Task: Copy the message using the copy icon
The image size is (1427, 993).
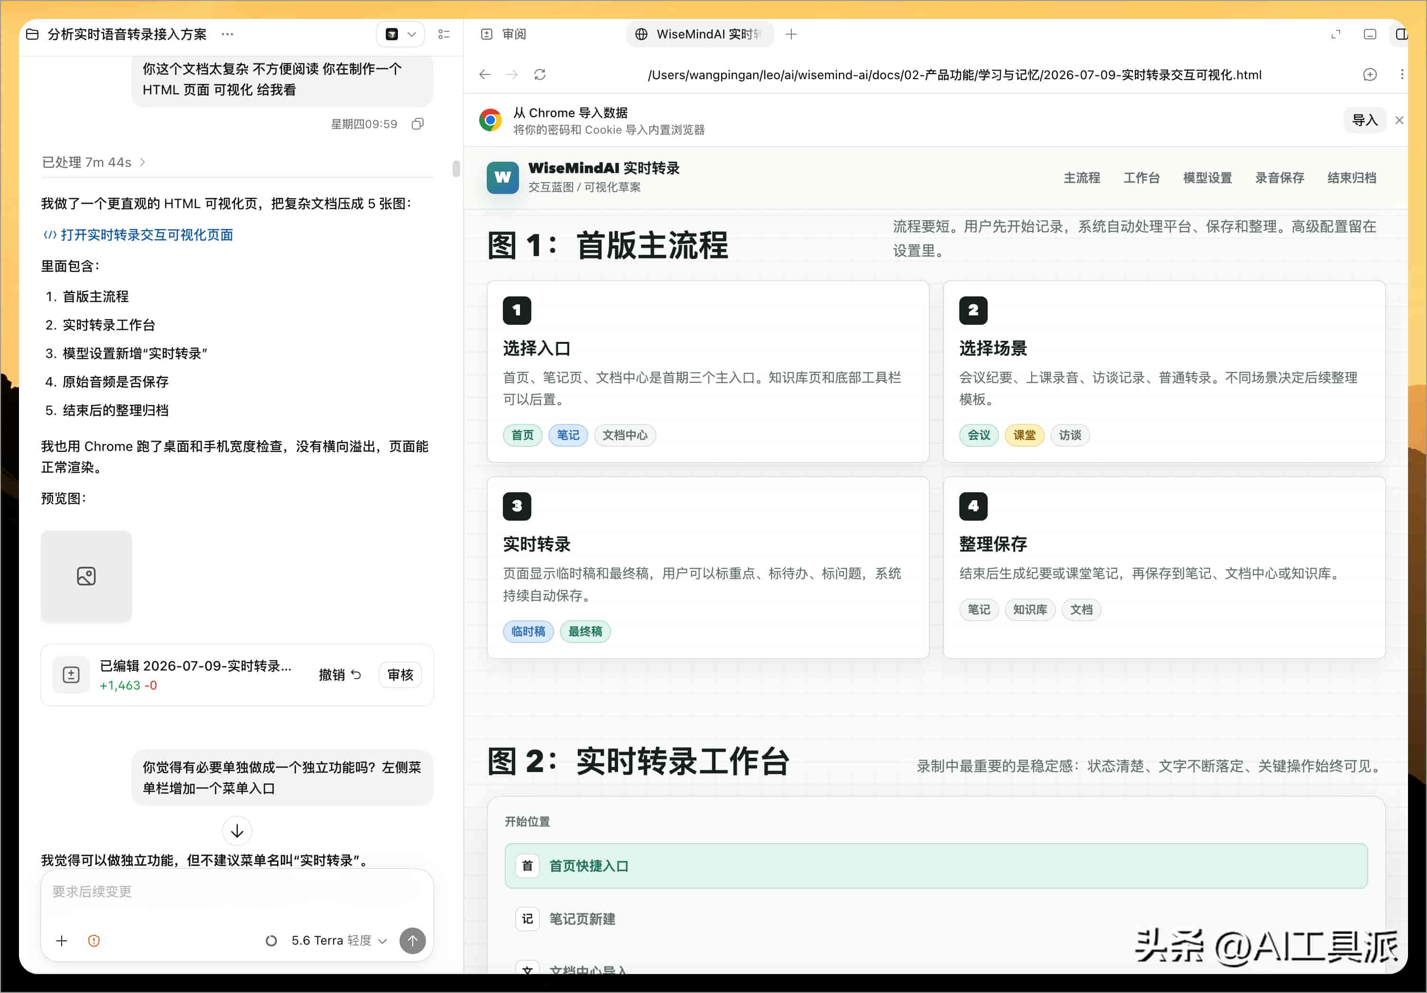Action: pyautogui.click(x=417, y=124)
